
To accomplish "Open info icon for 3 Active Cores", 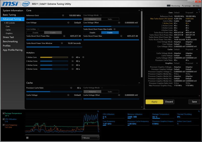I will (72, 65).
